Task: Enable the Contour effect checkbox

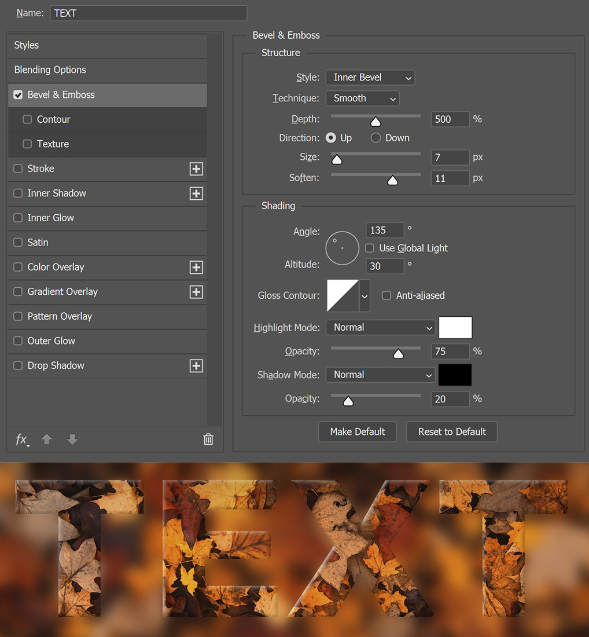Action: pyautogui.click(x=27, y=120)
